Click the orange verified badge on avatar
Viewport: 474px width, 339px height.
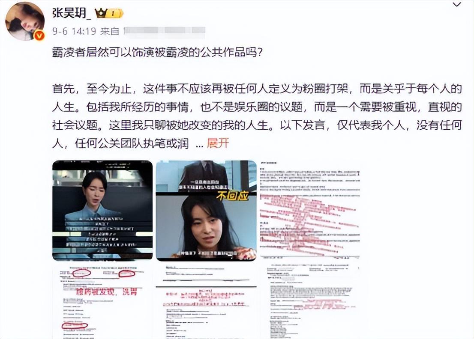coord(39,36)
